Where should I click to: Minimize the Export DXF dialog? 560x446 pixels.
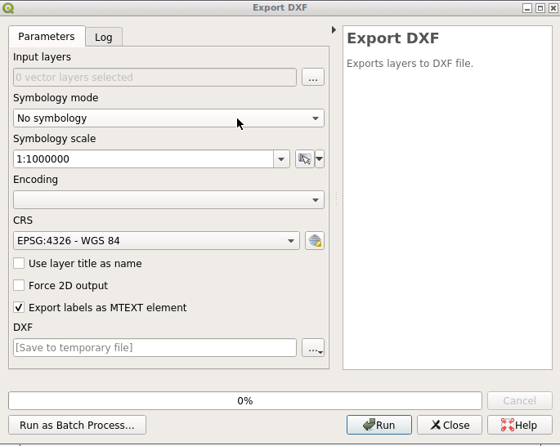526,7
